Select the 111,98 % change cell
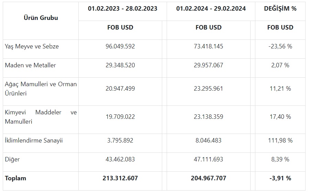Image resolution: width=310 pixels, height=193 pixels. pyautogui.click(x=280, y=140)
